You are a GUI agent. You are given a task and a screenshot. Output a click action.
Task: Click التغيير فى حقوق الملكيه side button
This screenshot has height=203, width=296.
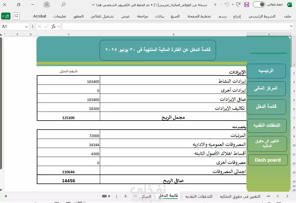[x=267, y=144]
